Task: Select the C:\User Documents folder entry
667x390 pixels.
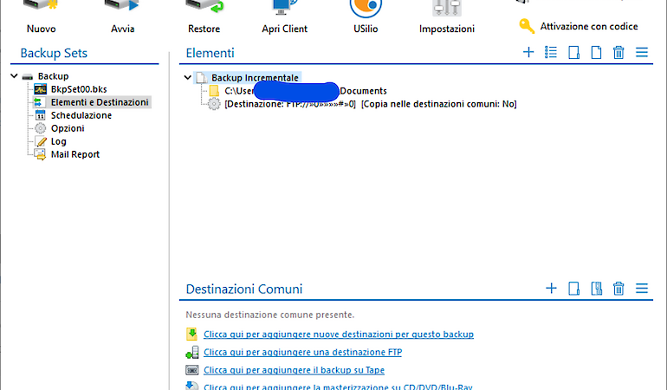Action: (x=306, y=91)
